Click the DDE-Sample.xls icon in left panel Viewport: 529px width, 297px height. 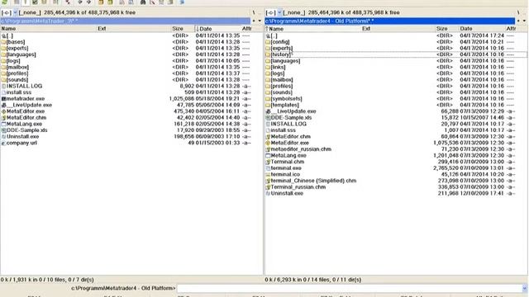click(3, 130)
